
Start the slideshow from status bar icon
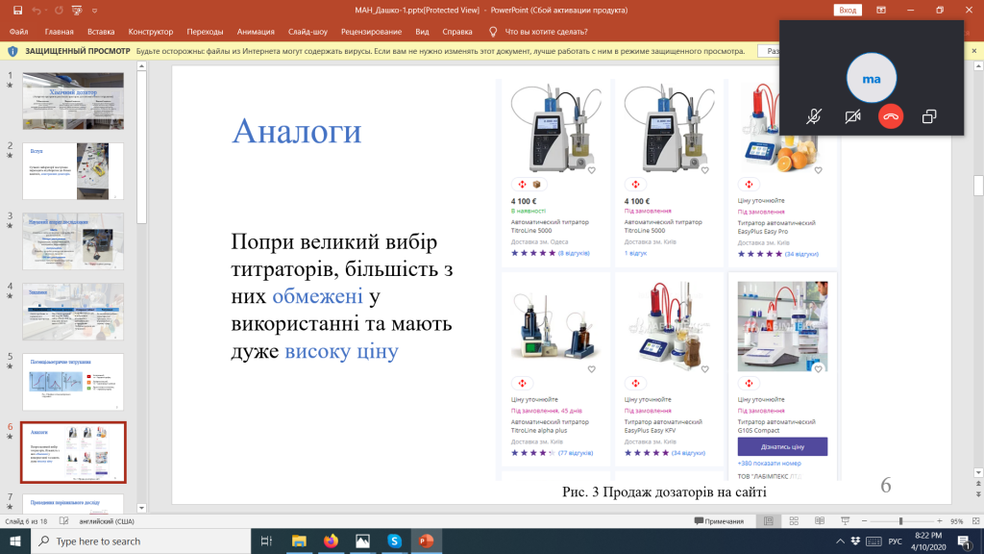[x=846, y=521]
